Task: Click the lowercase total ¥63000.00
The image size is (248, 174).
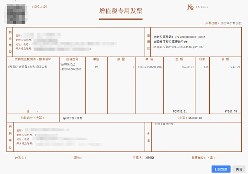Action: pos(195,118)
